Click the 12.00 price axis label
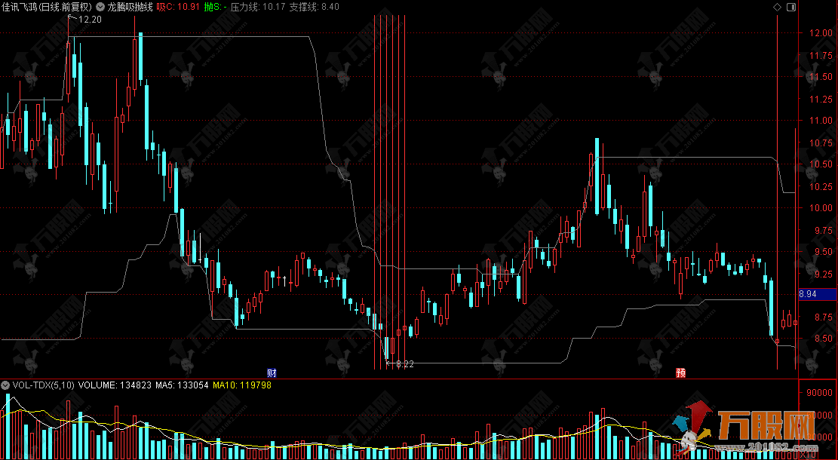 (x=820, y=33)
